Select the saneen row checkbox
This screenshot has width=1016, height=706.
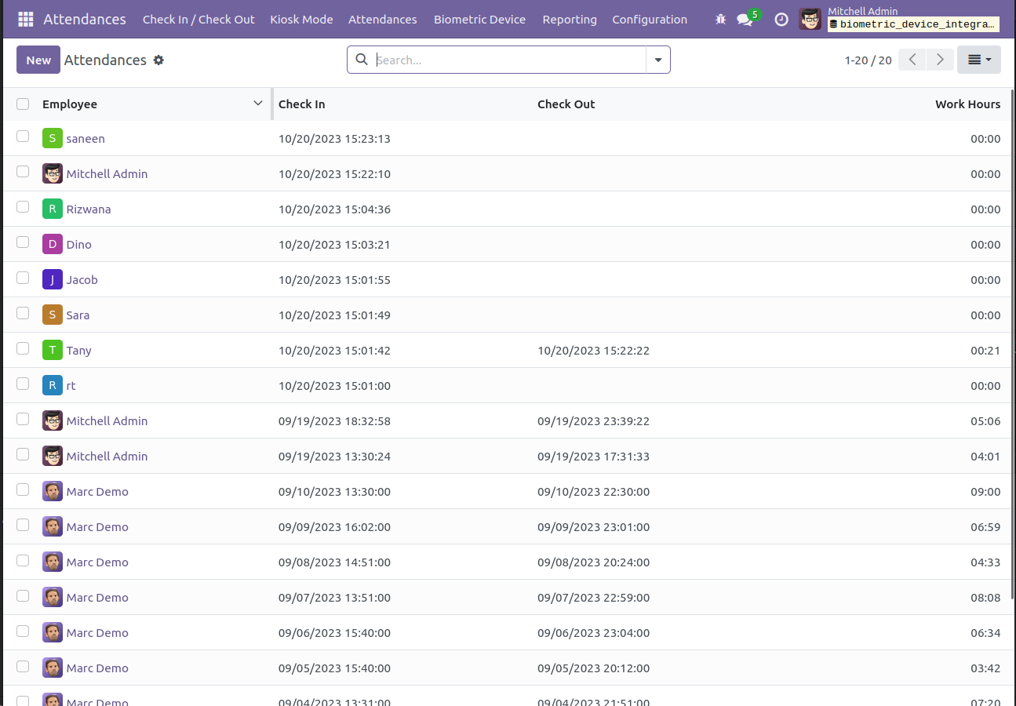23,136
